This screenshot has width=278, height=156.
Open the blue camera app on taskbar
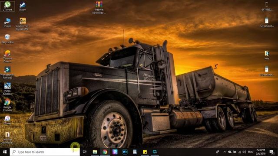(125, 152)
